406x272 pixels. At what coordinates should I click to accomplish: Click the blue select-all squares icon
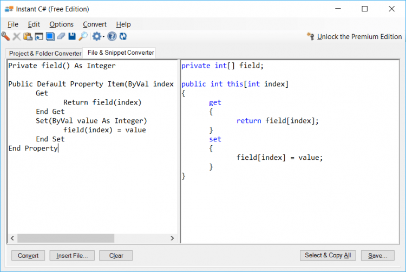pyautogui.click(x=50, y=36)
